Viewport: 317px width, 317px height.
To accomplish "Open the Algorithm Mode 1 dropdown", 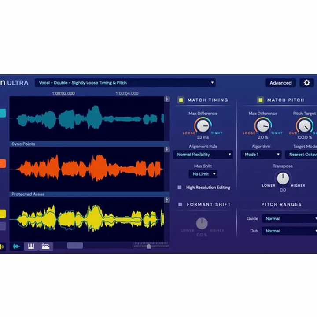I will 261,155.
